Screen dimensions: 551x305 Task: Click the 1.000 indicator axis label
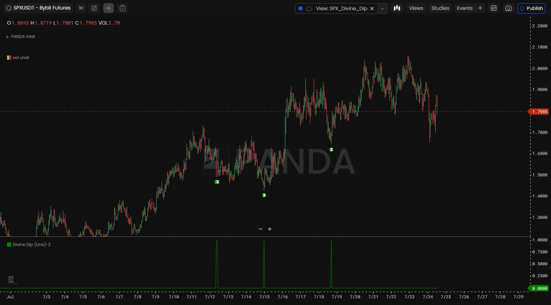point(540,240)
